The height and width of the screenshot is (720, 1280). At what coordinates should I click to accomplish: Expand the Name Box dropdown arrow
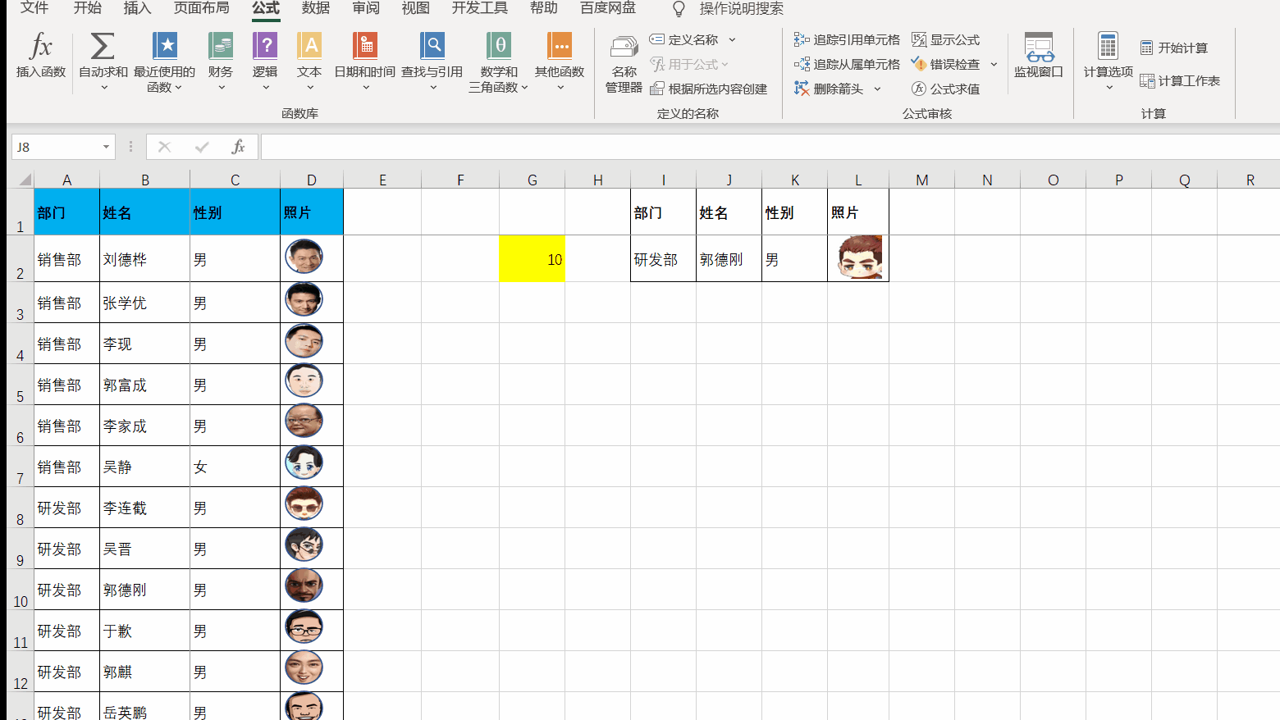(106, 147)
